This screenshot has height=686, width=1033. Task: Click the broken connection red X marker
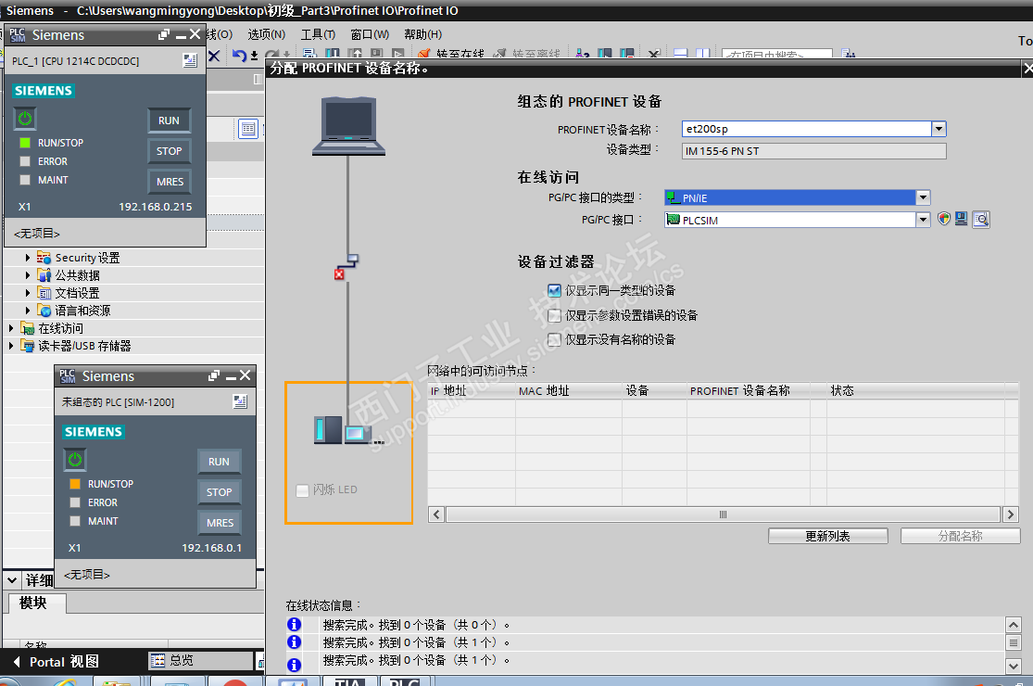(339, 274)
